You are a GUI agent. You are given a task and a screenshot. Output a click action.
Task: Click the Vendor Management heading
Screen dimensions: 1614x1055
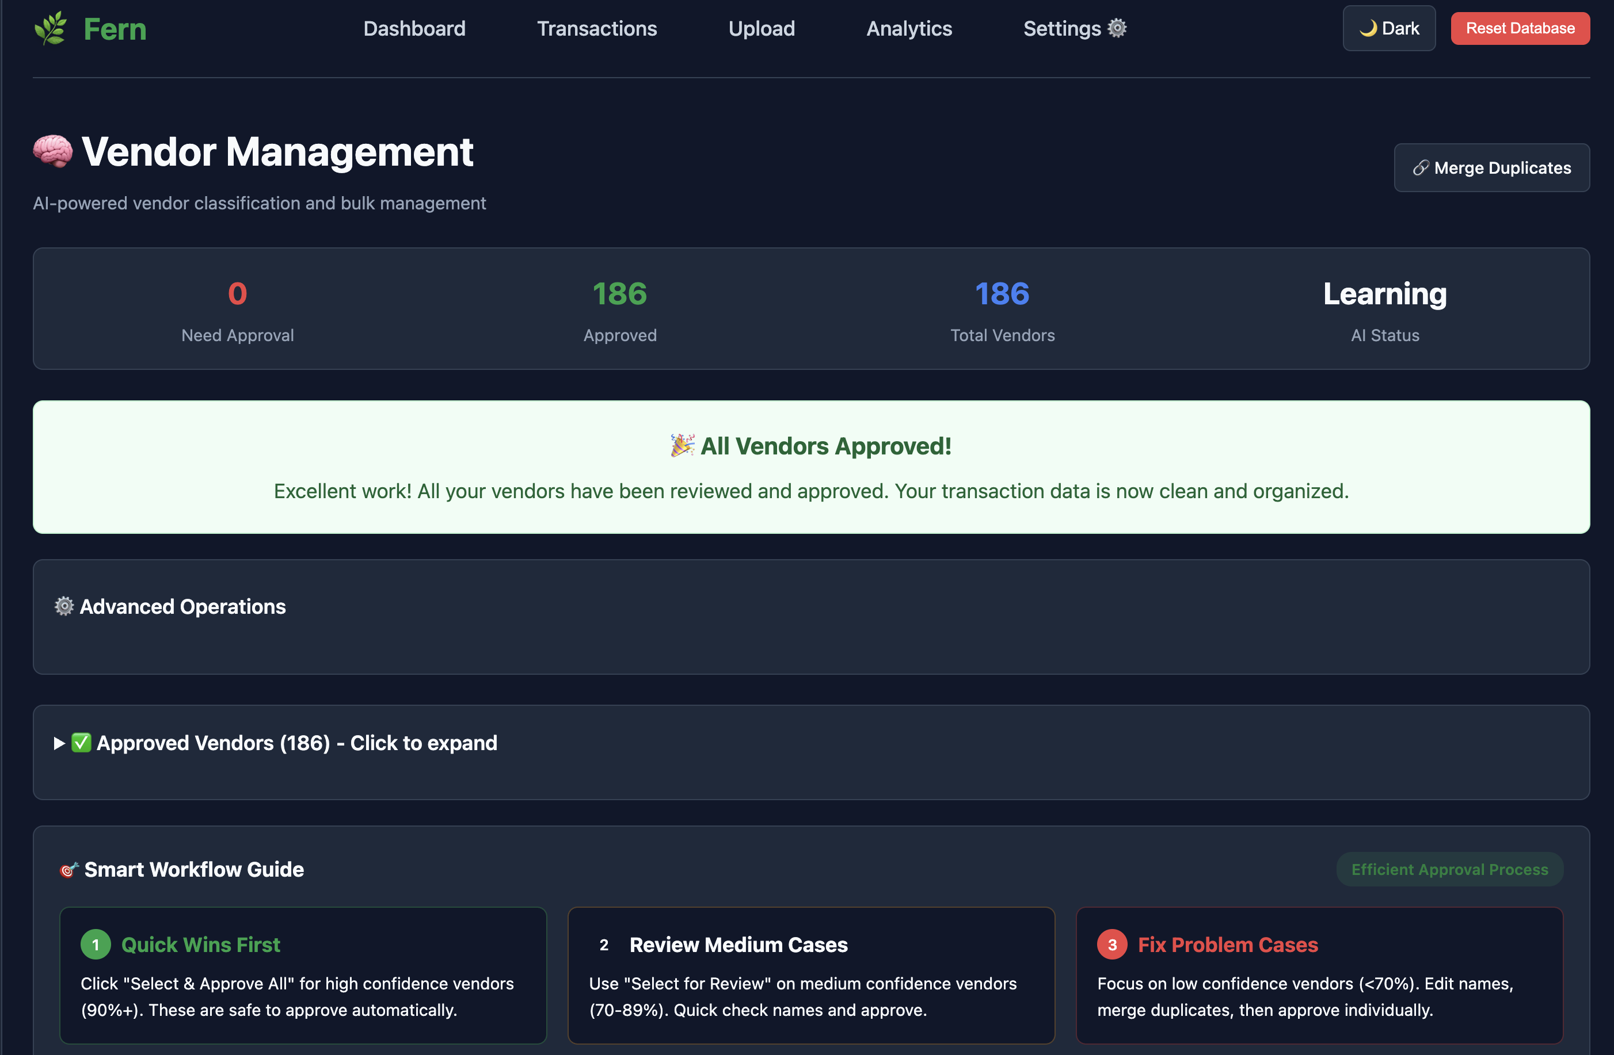click(277, 152)
